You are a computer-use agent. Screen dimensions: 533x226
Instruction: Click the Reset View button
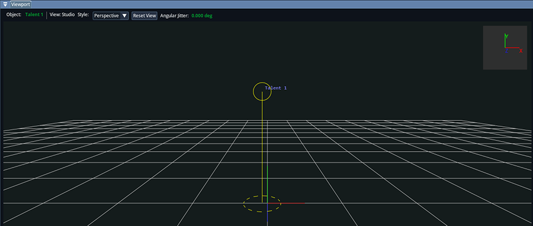145,15
